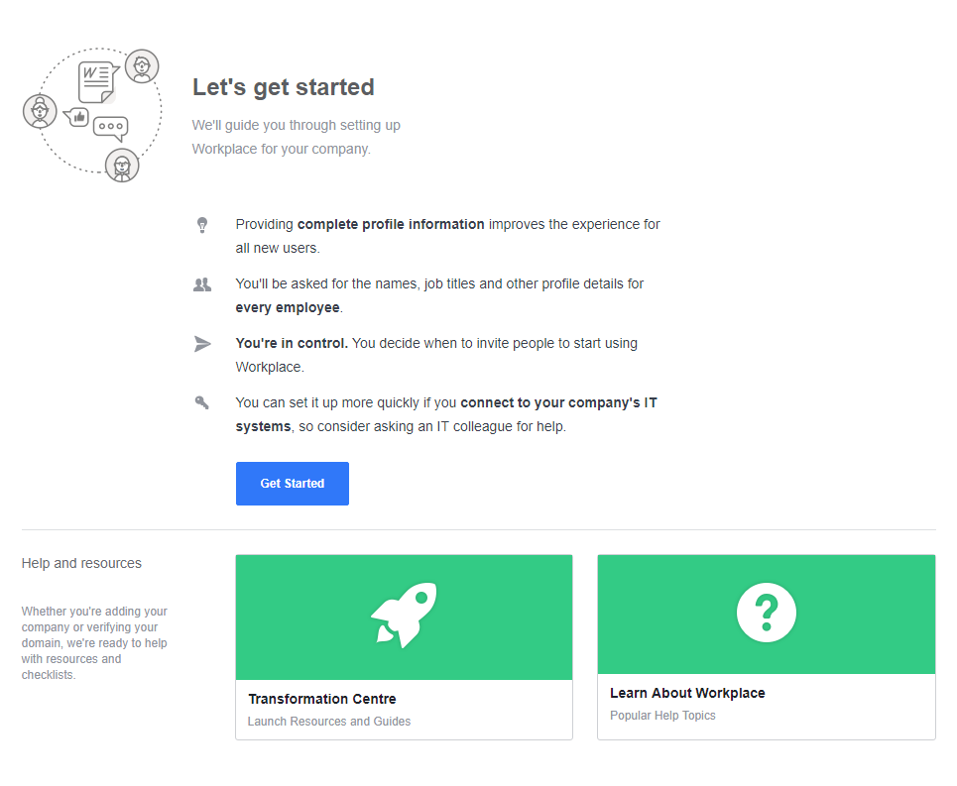The image size is (957, 786).
Task: Click the Popular Help Topics text
Action: [x=662, y=716]
